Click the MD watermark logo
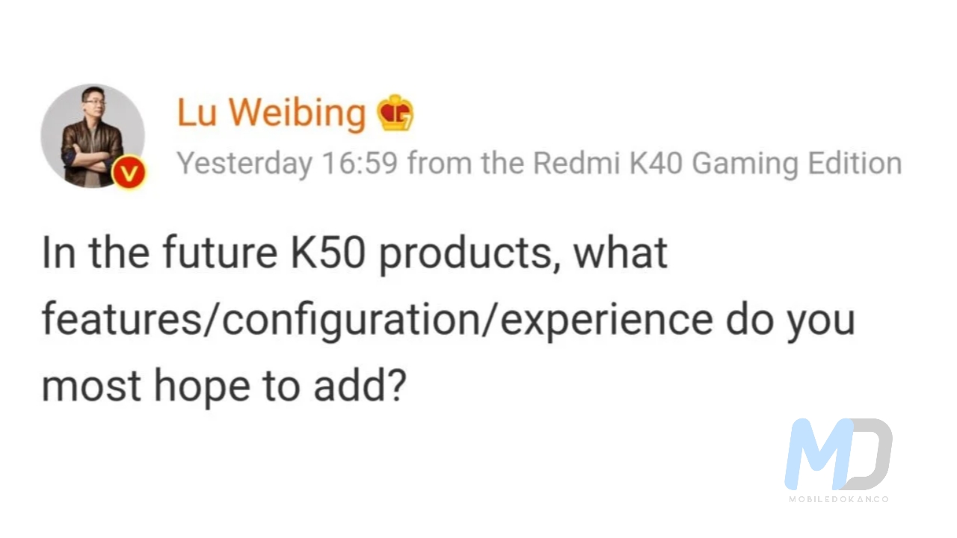957x538 pixels. 838,455
